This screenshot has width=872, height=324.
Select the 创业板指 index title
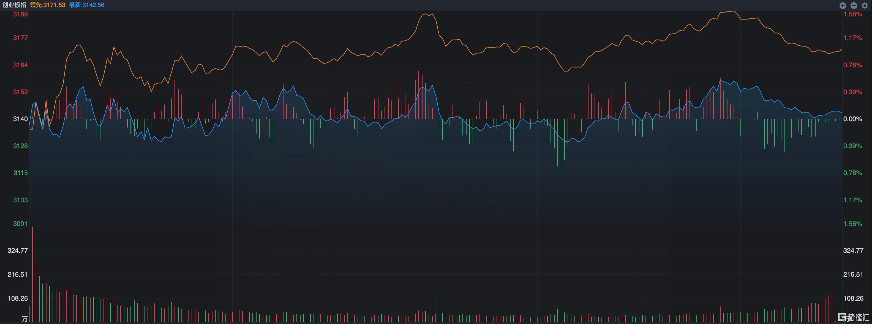[14, 5]
